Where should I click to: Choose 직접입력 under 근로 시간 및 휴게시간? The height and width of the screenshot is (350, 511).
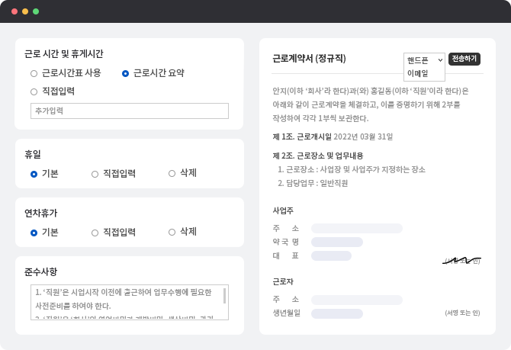coord(34,92)
